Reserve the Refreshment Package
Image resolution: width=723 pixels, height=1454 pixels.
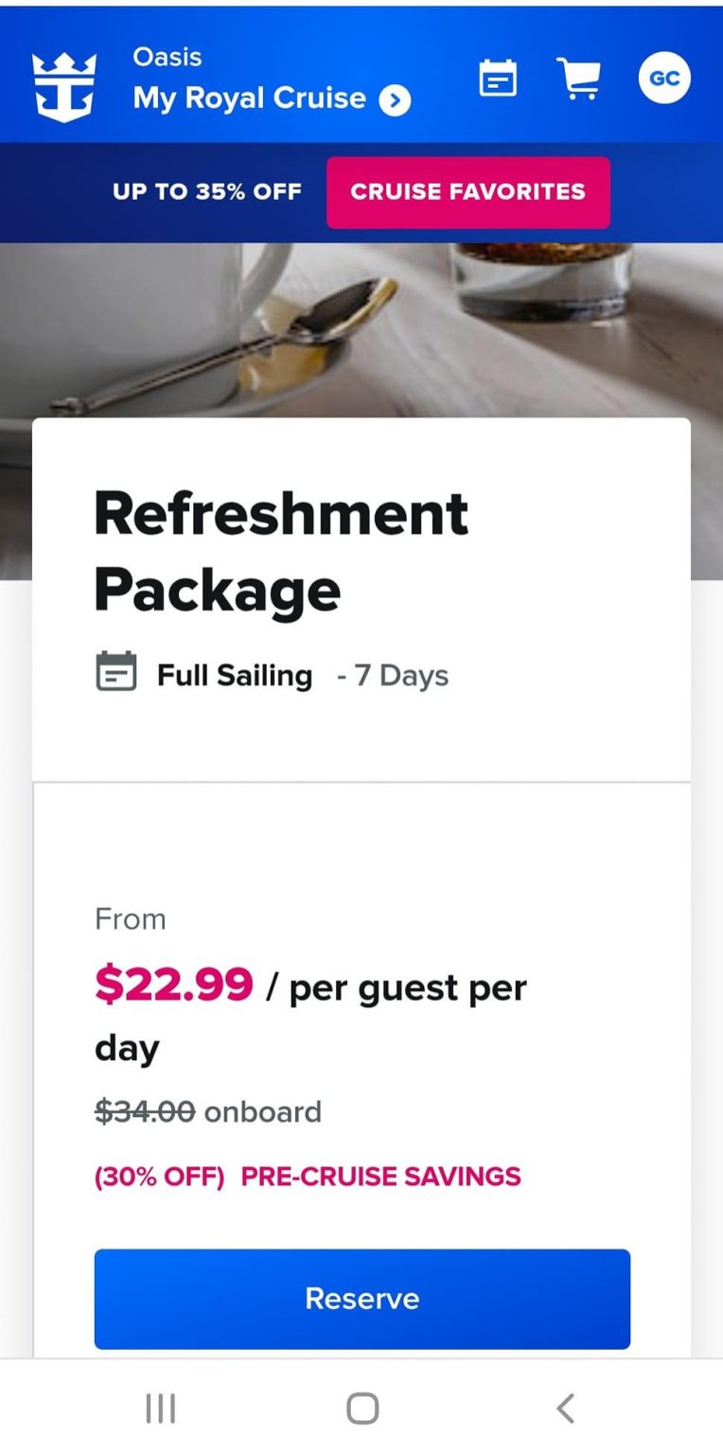[361, 1299]
